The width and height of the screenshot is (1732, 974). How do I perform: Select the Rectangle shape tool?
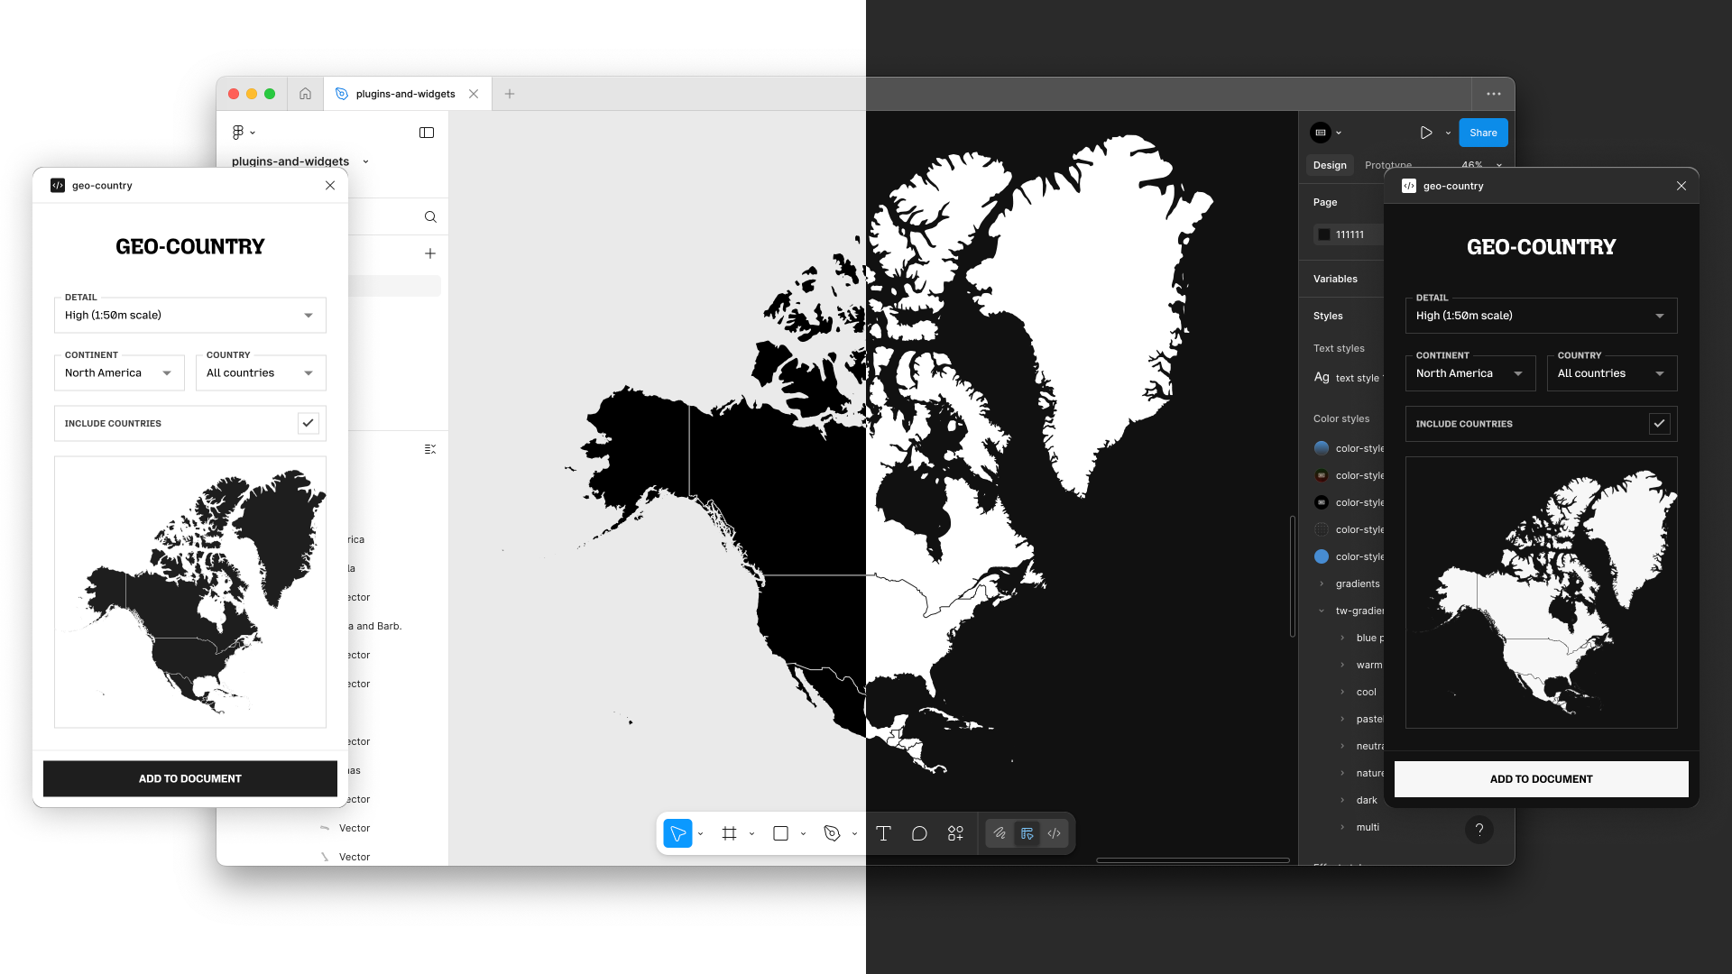pos(780,833)
